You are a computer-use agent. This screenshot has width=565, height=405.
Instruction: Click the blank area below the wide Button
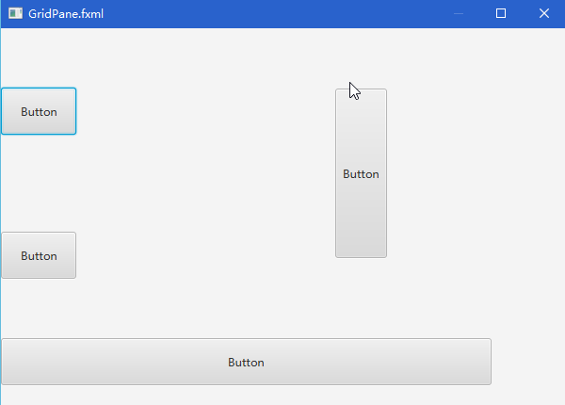(246, 396)
